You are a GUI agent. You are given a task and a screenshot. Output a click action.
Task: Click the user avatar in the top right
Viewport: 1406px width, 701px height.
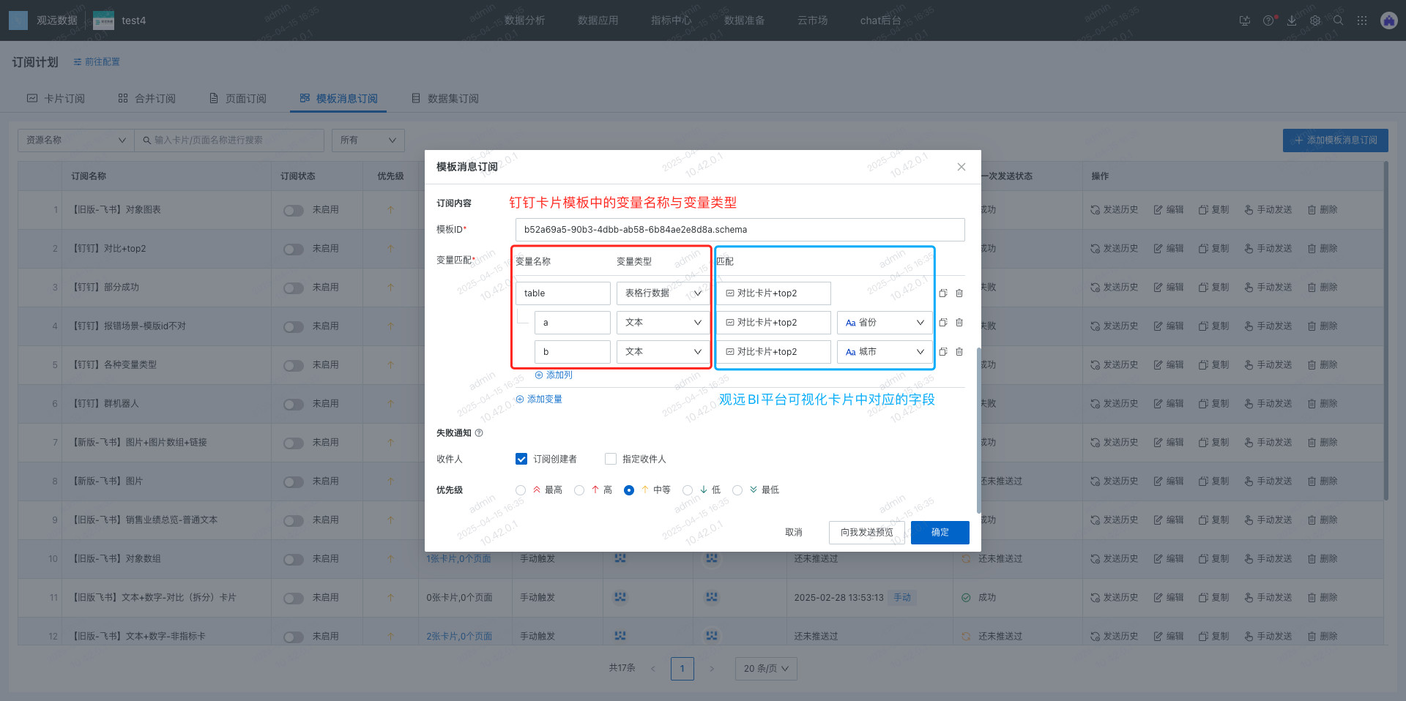coord(1388,20)
